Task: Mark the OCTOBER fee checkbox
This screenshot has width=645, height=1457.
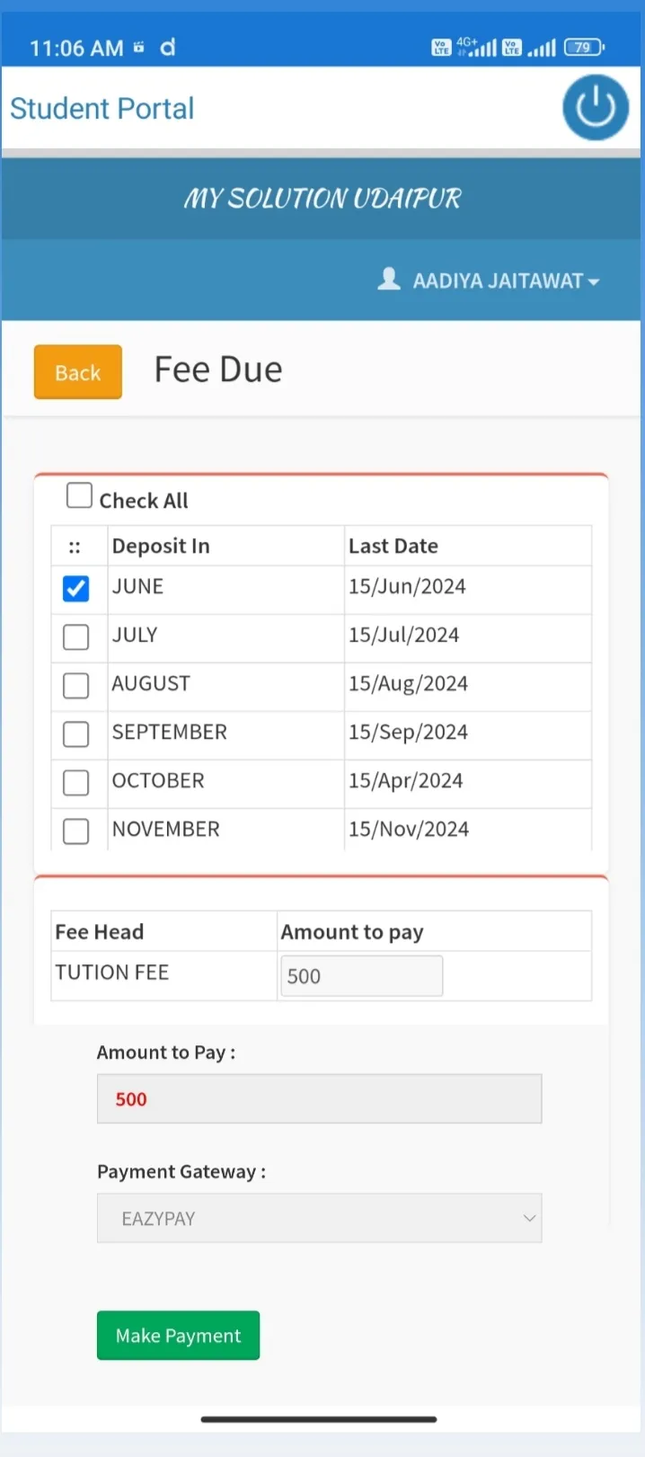Action: click(x=76, y=783)
